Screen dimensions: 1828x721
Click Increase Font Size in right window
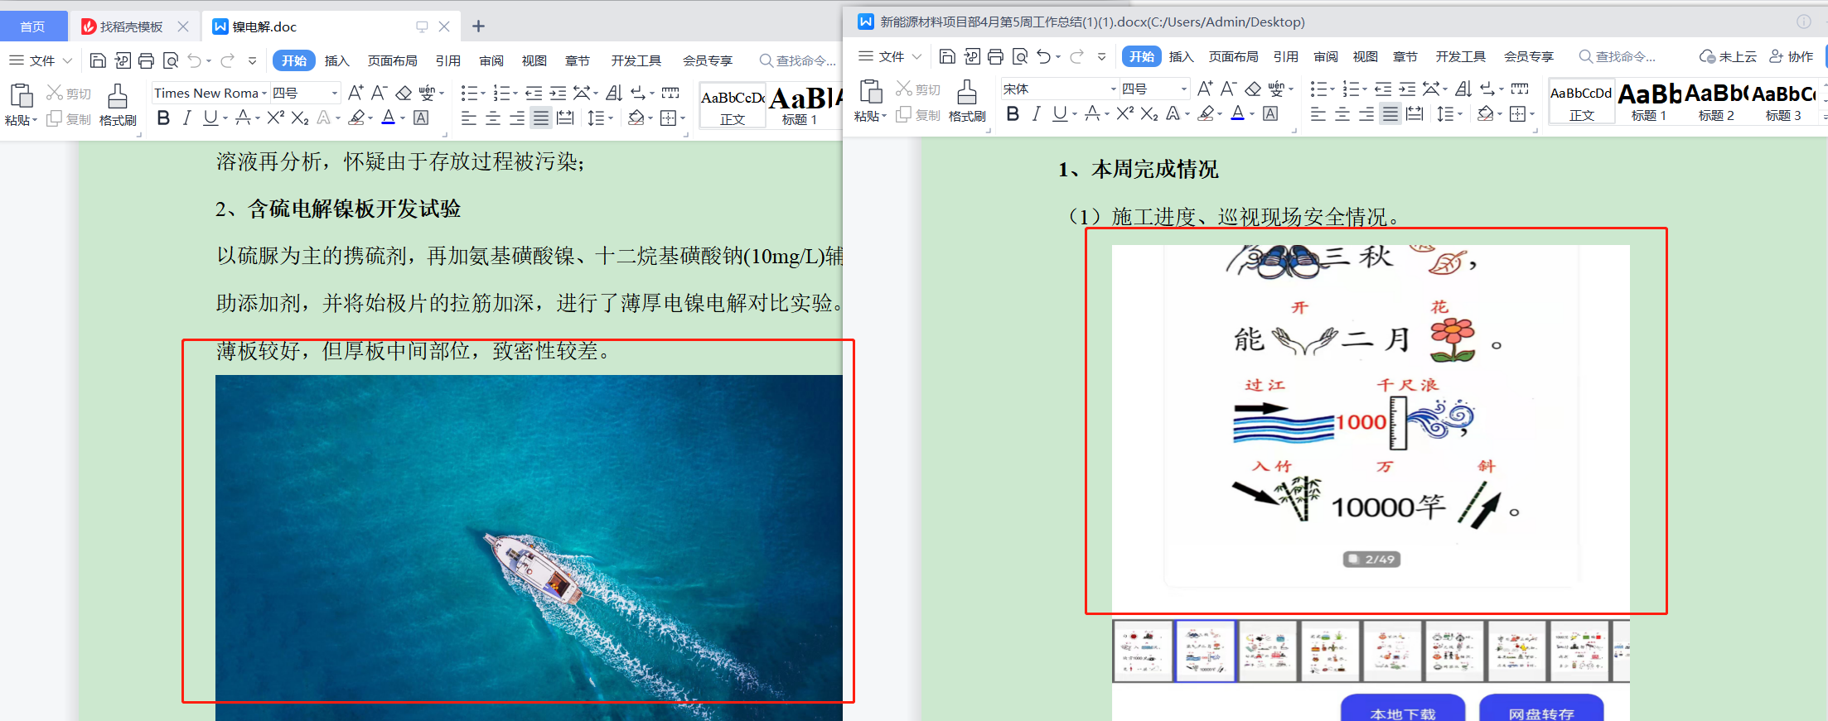1205,89
